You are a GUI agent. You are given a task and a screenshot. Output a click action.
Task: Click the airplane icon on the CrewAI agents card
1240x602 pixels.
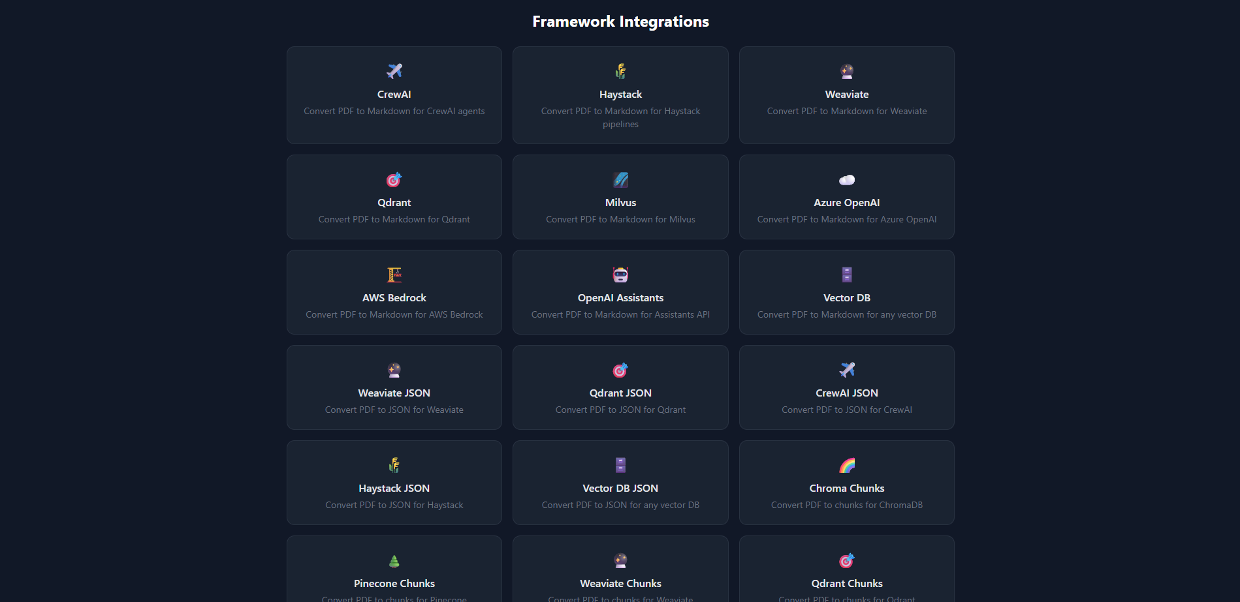(x=394, y=71)
